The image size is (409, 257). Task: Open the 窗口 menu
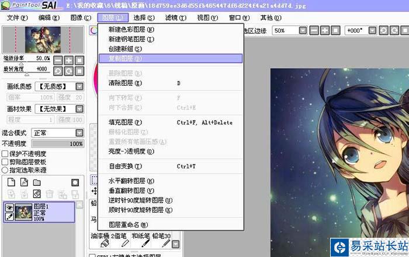pyautogui.click(x=240, y=17)
